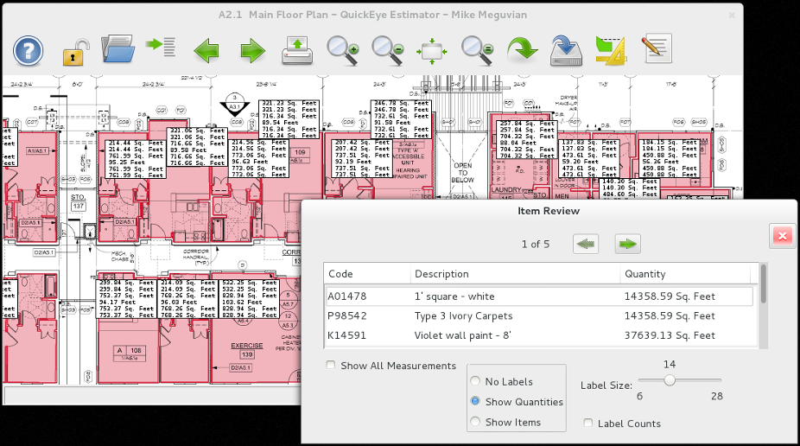800x446 pixels.
Task: Click the Label Size slider handle
Action: click(670, 380)
